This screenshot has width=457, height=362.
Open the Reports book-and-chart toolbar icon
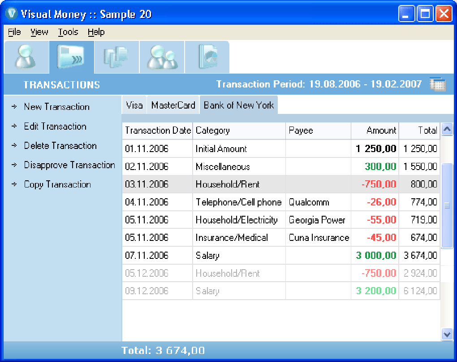click(207, 57)
